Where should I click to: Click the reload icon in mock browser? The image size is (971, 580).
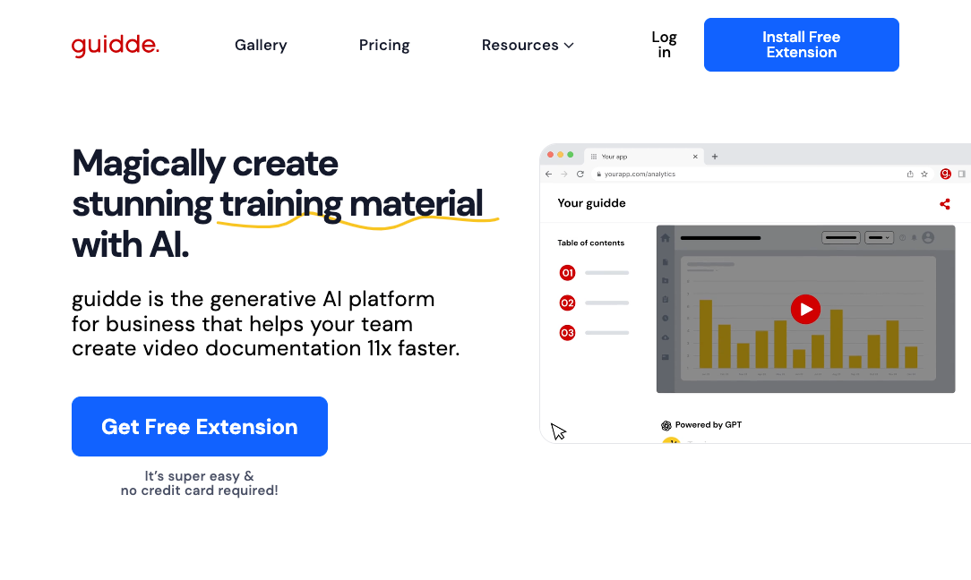pyautogui.click(x=580, y=174)
